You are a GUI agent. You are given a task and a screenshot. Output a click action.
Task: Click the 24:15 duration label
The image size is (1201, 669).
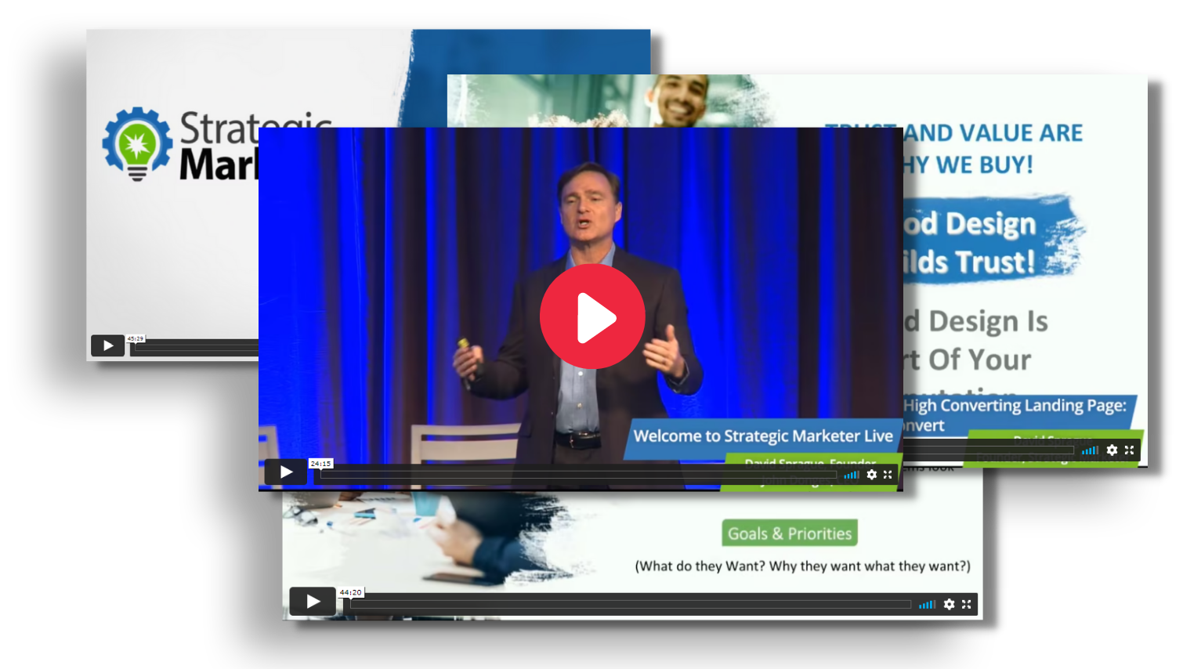pyautogui.click(x=320, y=464)
